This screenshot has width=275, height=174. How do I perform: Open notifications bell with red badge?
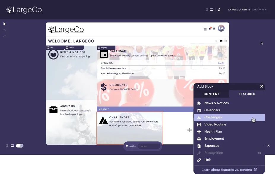click(210, 29)
